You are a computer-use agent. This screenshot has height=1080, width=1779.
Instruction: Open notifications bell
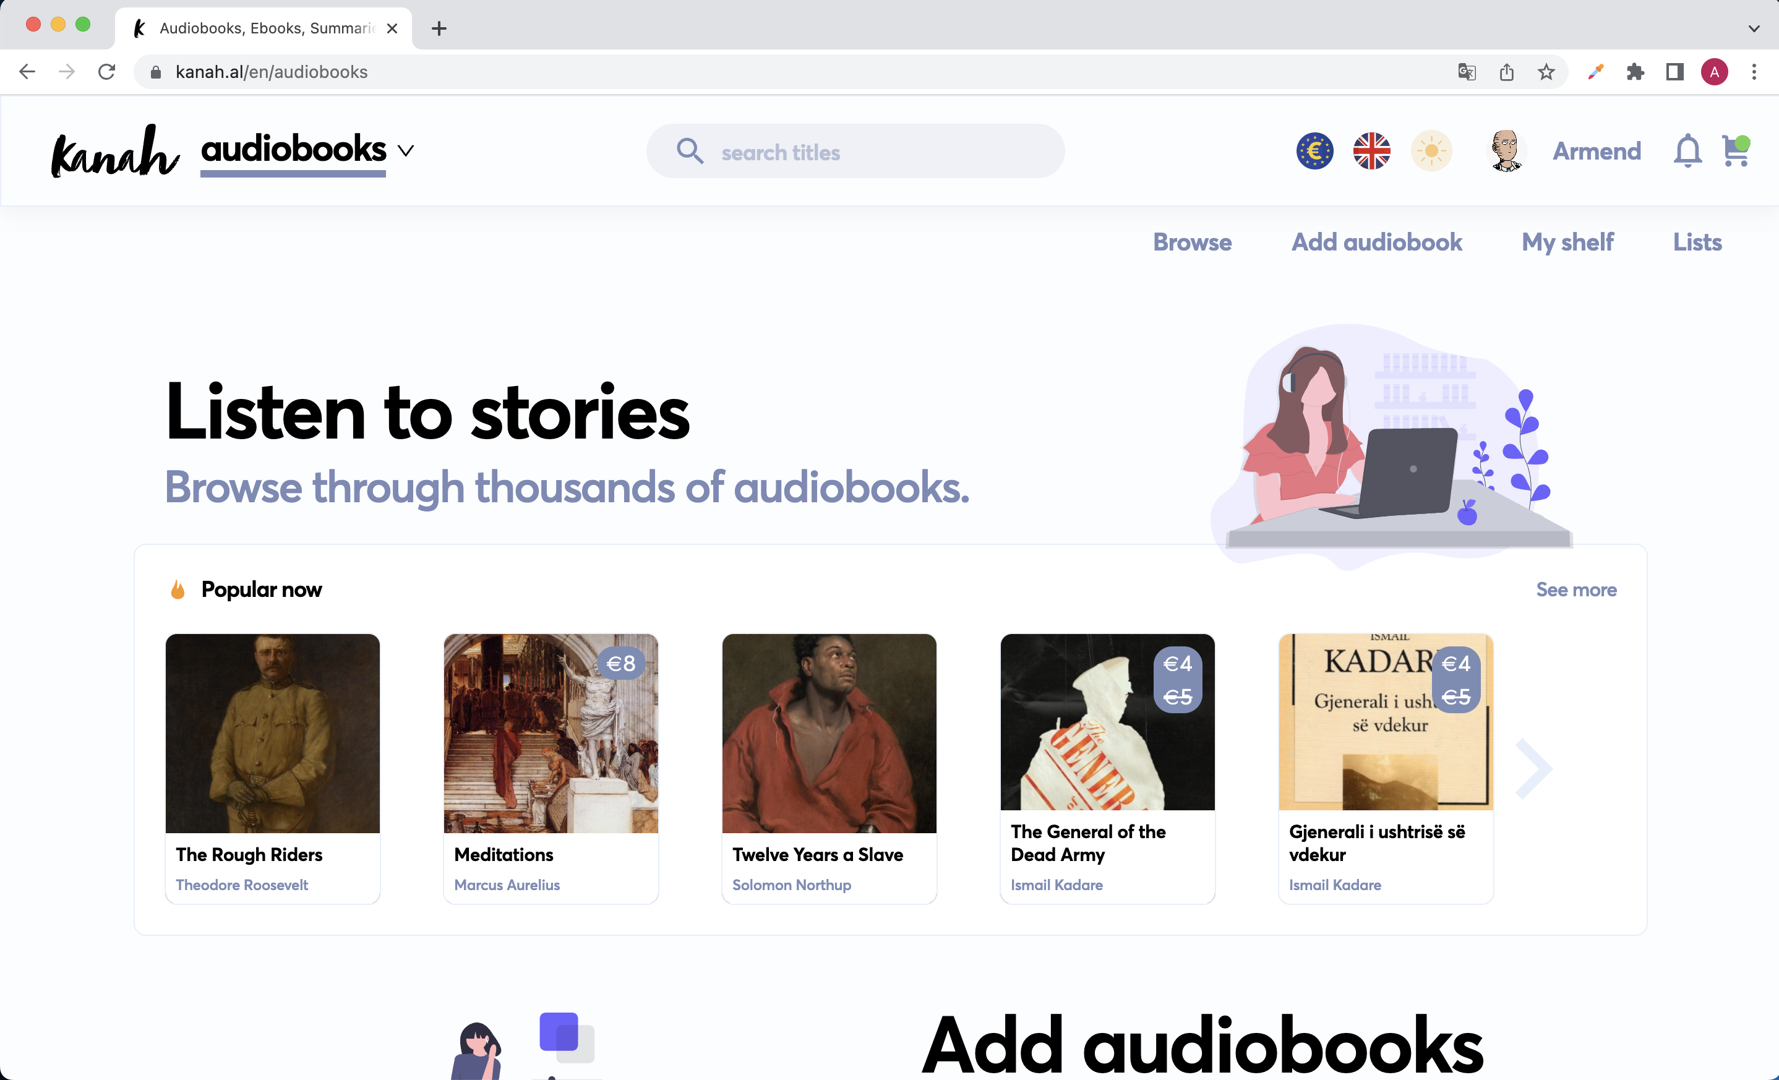click(1687, 152)
